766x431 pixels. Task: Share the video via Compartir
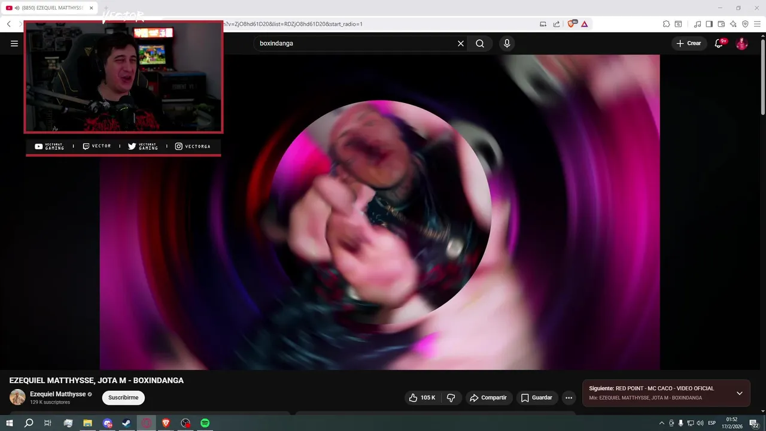tap(489, 398)
